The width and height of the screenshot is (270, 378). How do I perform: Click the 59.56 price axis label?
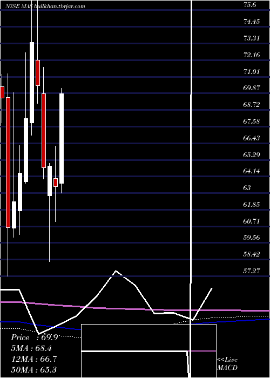pos(252,238)
